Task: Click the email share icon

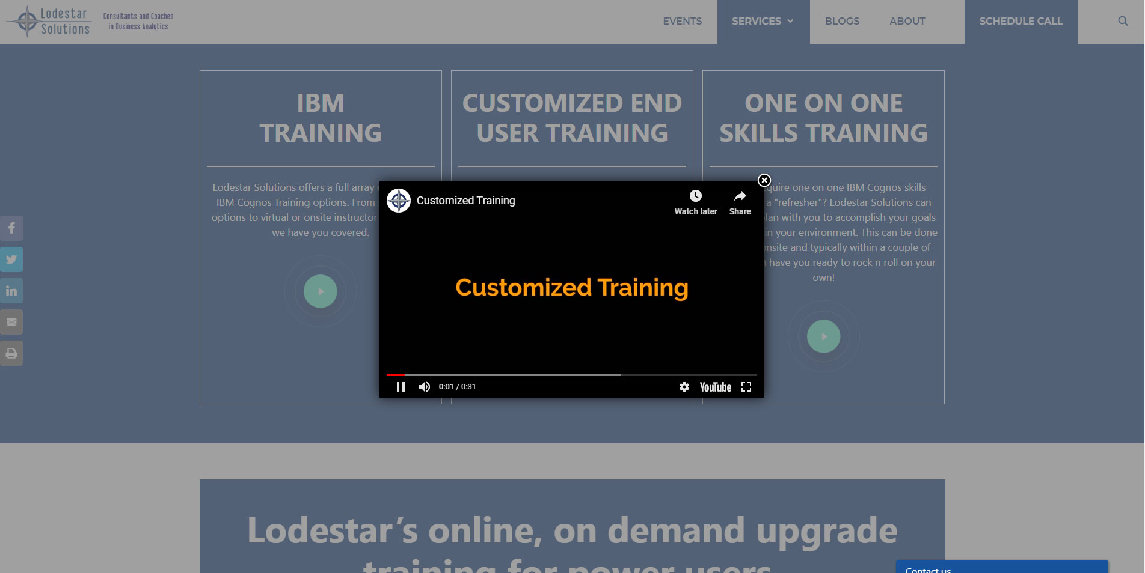Action: coord(11,322)
